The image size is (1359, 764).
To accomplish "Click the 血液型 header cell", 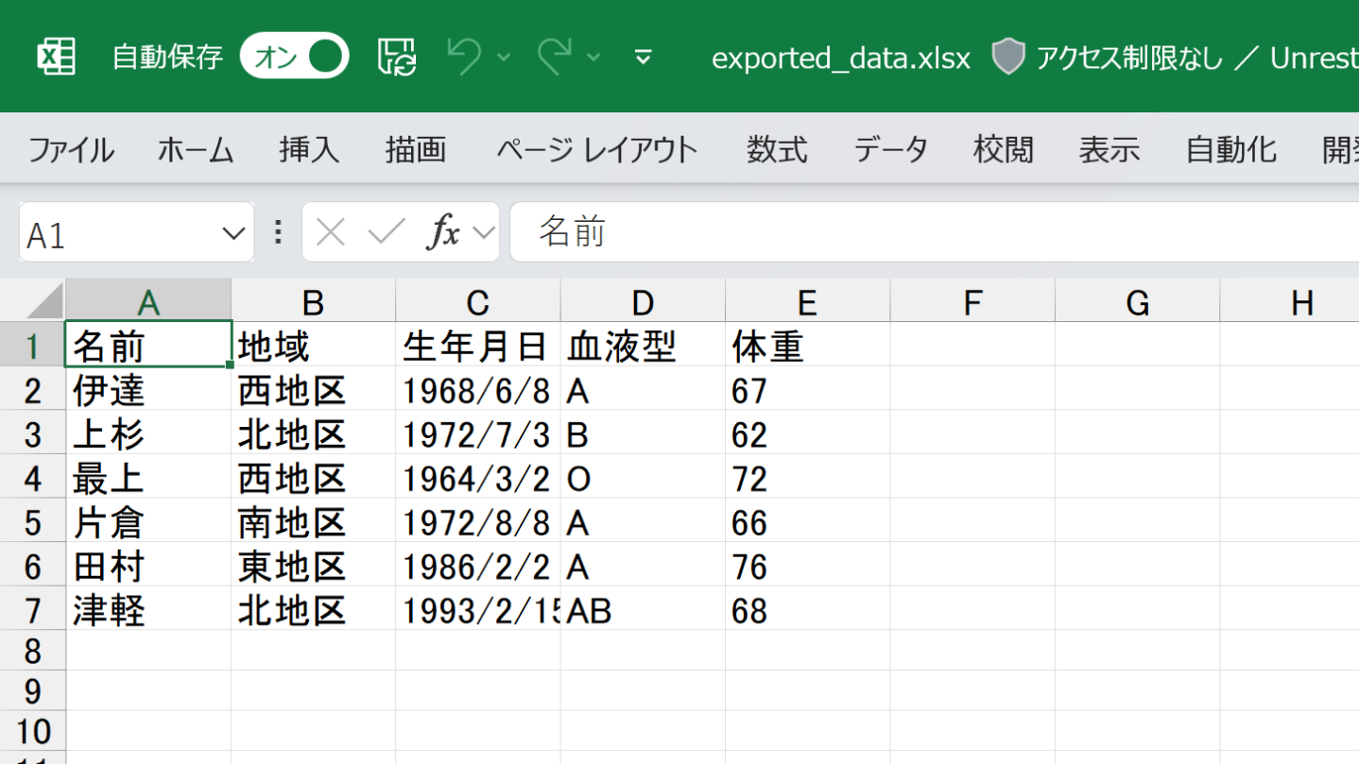I will pyautogui.click(x=643, y=345).
